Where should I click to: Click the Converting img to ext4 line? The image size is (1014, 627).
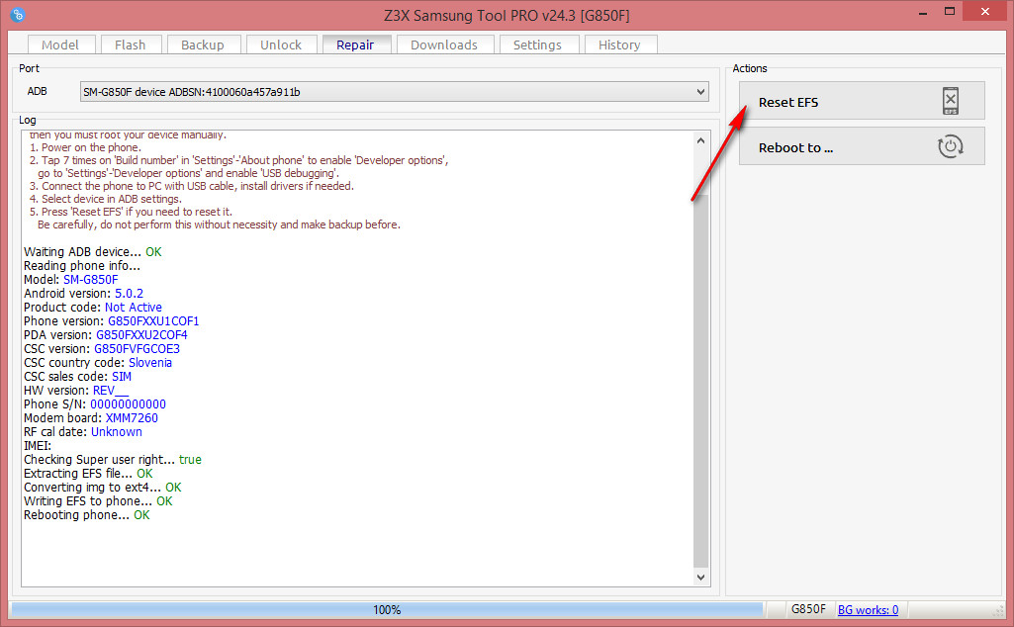pos(103,488)
